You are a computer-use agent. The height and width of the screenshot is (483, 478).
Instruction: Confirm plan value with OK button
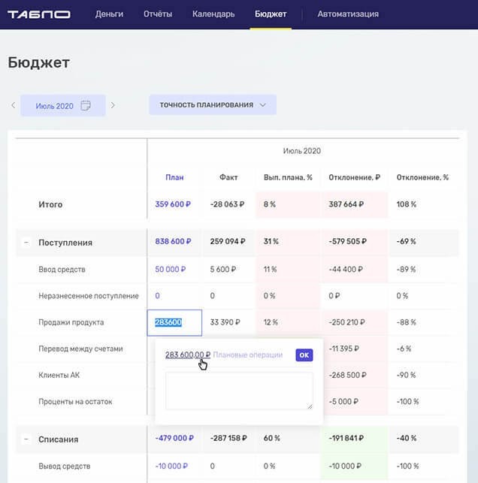tap(304, 355)
